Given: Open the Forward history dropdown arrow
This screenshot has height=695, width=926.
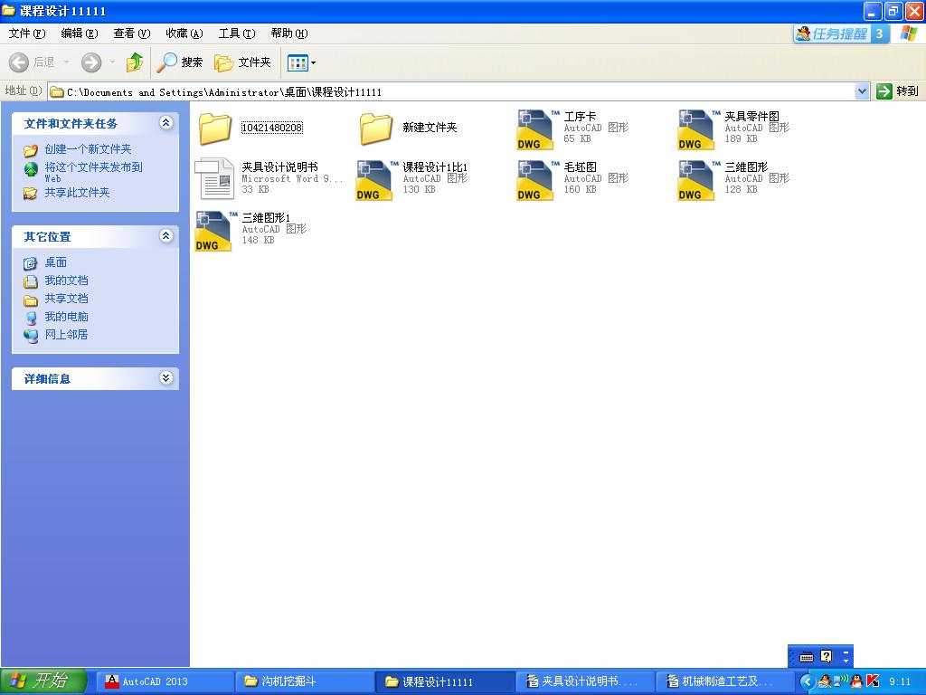Looking at the screenshot, I should [112, 62].
